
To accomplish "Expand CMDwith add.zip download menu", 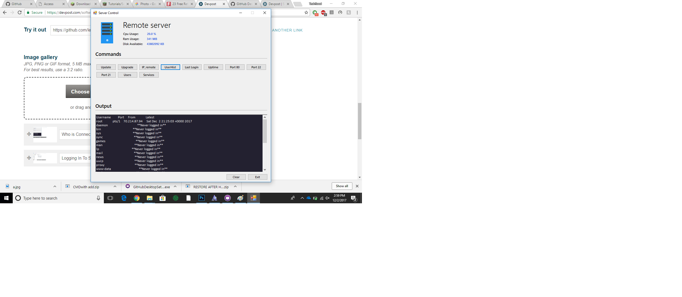I will (115, 186).
